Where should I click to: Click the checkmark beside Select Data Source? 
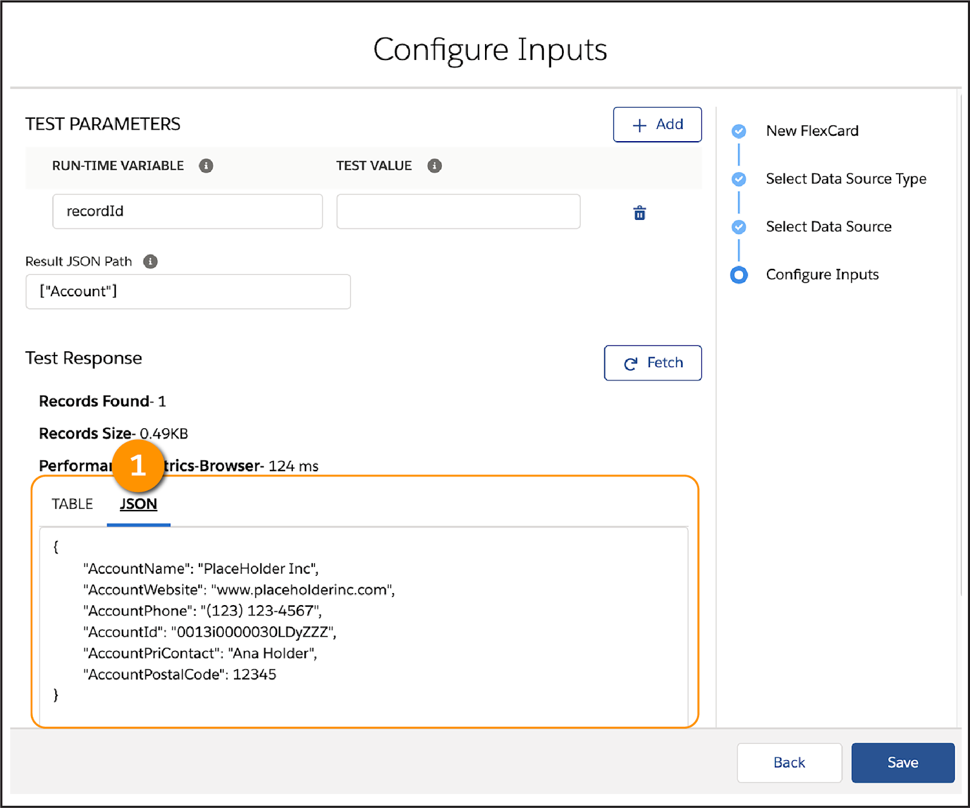(x=739, y=227)
